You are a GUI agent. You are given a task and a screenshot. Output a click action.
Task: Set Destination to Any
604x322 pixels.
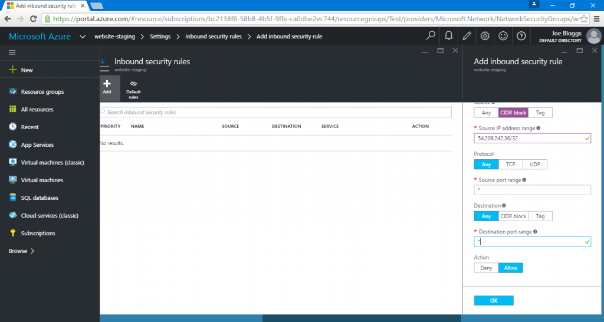[486, 216]
